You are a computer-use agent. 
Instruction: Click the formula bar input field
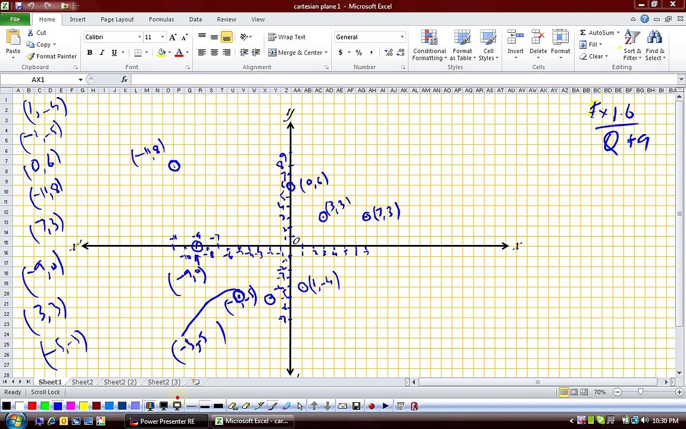pyautogui.click(x=403, y=80)
